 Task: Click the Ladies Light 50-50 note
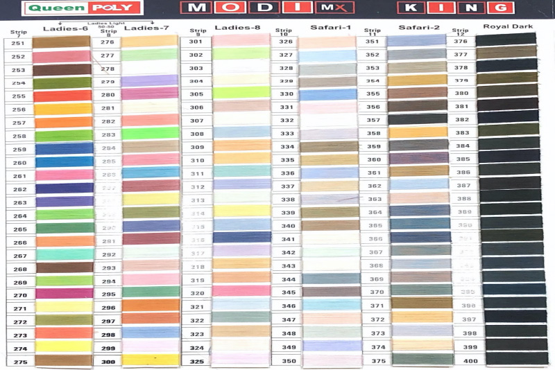(x=106, y=25)
